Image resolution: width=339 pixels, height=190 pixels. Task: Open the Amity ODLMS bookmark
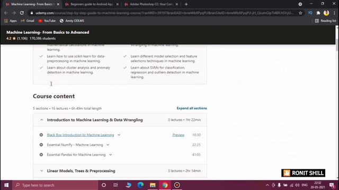(72, 21)
